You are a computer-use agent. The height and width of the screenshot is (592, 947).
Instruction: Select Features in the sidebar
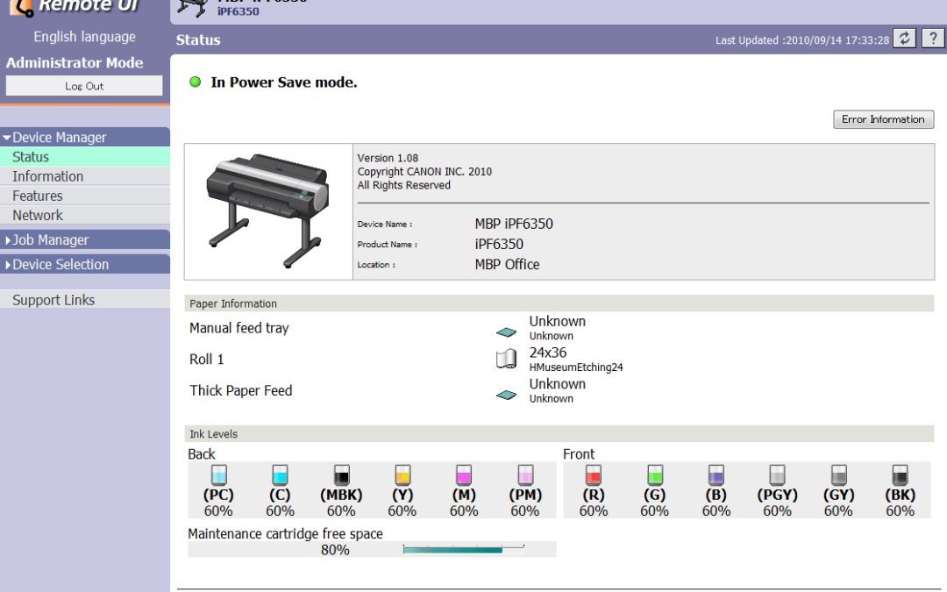[x=38, y=196]
